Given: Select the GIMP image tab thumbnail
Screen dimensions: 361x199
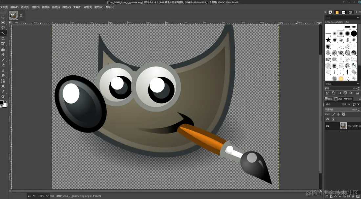Looking at the screenshot, I should 13,15.
